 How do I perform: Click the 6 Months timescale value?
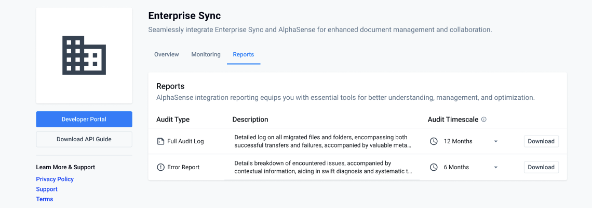(456, 167)
